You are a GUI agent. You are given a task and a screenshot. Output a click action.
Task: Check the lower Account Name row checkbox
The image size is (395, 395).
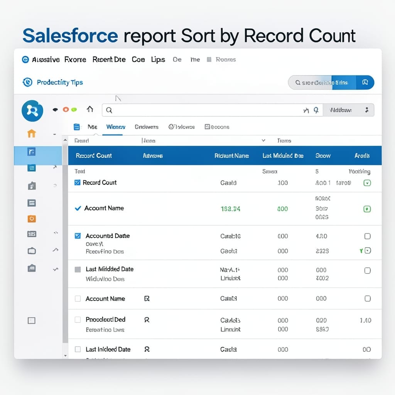coord(78,299)
